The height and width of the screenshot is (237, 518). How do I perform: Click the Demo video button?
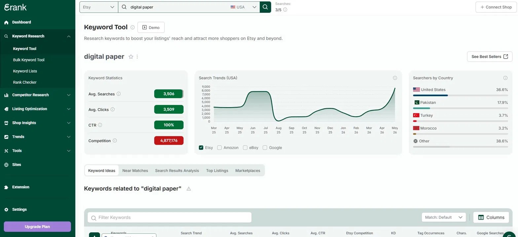pos(151,27)
